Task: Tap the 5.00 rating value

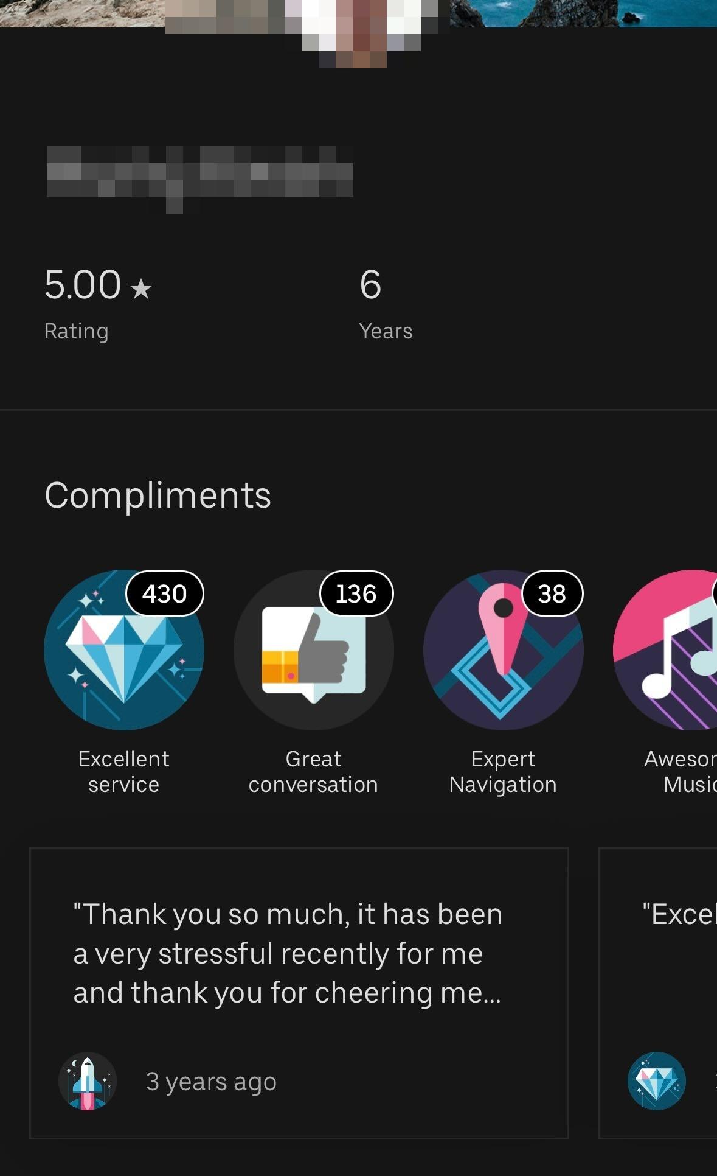Action: click(x=83, y=285)
